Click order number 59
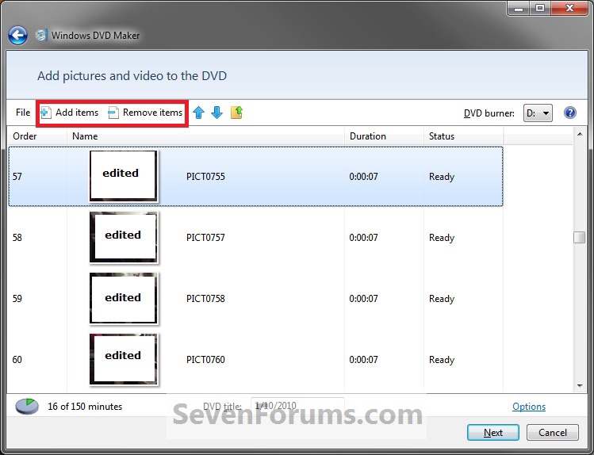This screenshot has width=594, height=455. [x=17, y=299]
